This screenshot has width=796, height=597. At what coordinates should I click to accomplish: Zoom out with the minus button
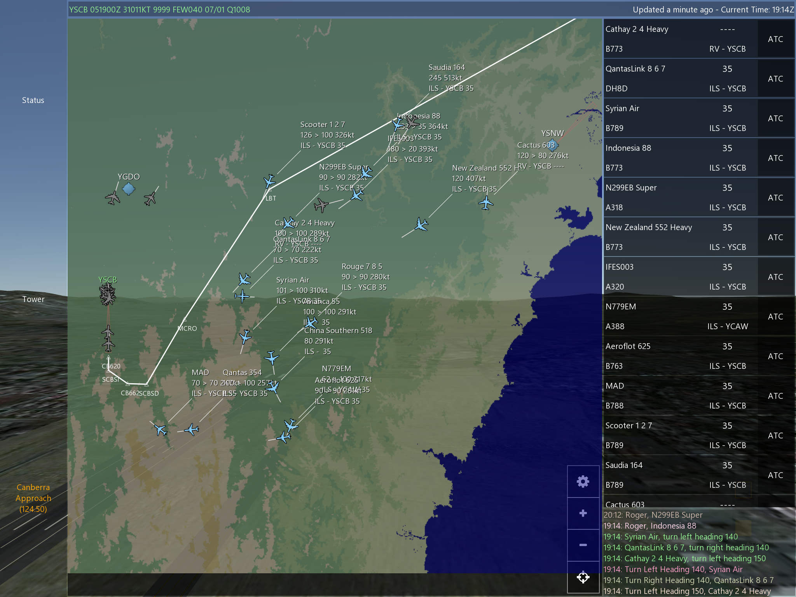click(583, 545)
